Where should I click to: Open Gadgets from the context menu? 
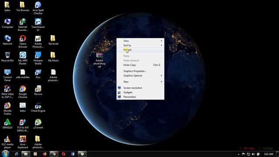point(140,92)
